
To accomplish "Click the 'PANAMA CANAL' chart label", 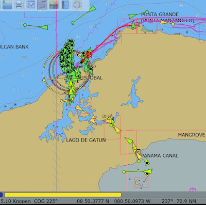I will coord(160,155).
